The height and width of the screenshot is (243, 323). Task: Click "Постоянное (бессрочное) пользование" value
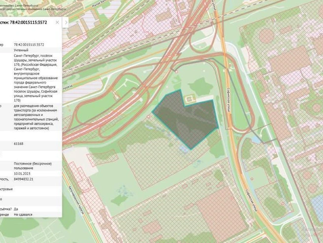33,166
